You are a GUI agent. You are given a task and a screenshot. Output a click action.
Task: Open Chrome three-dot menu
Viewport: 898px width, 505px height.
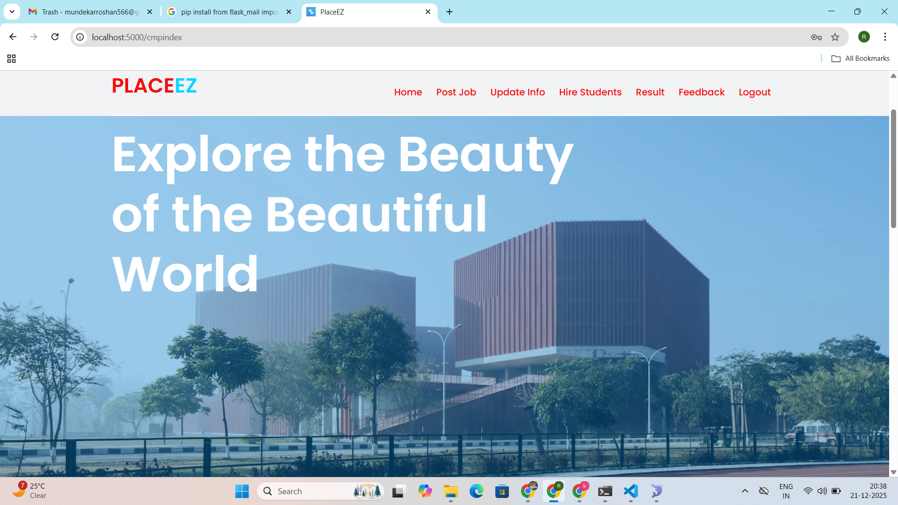[885, 37]
